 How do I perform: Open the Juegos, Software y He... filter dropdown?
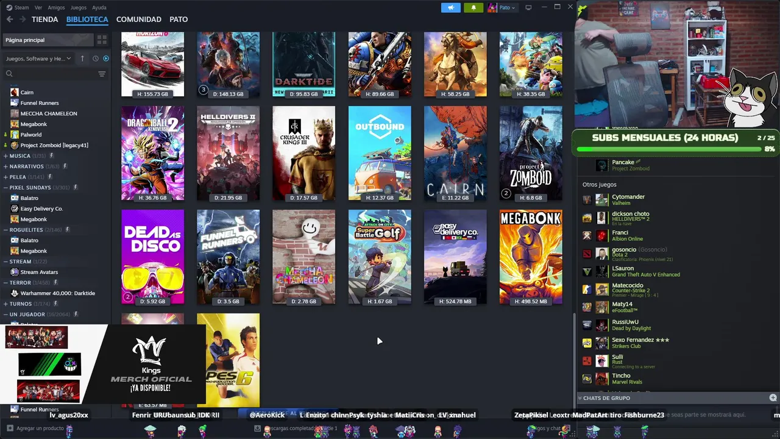pyautogui.click(x=38, y=59)
